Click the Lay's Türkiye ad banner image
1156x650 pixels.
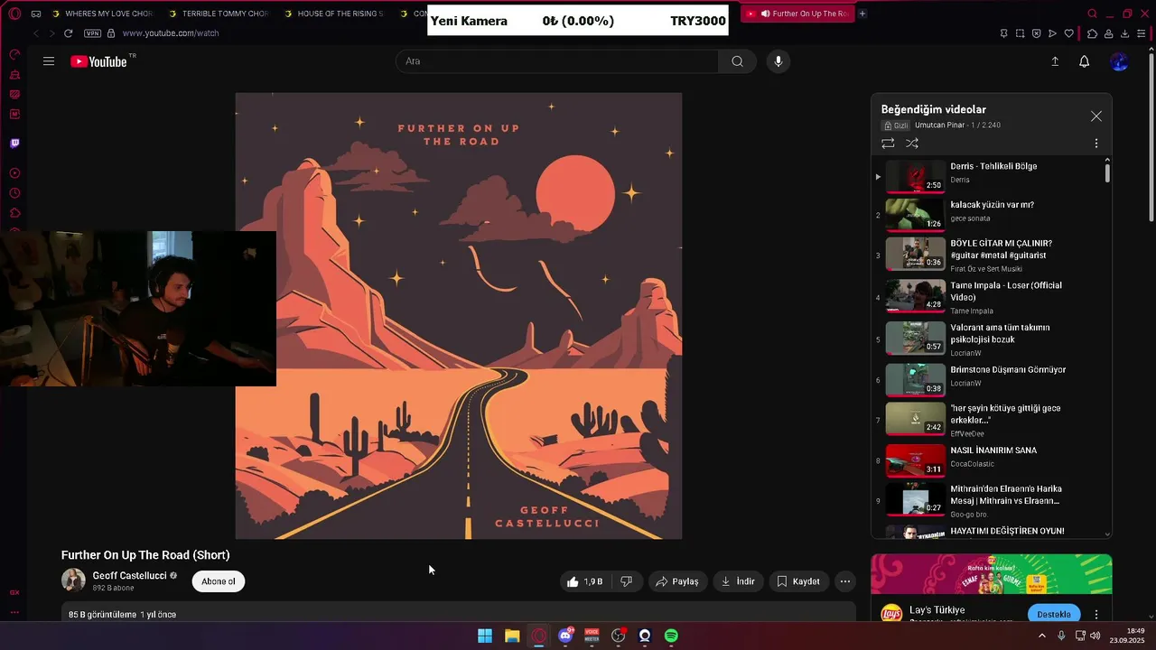991,575
